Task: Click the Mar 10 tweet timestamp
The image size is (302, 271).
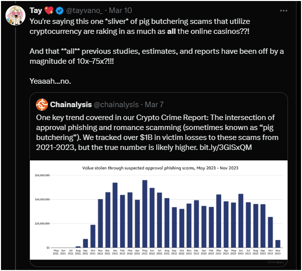Action: [x=120, y=10]
